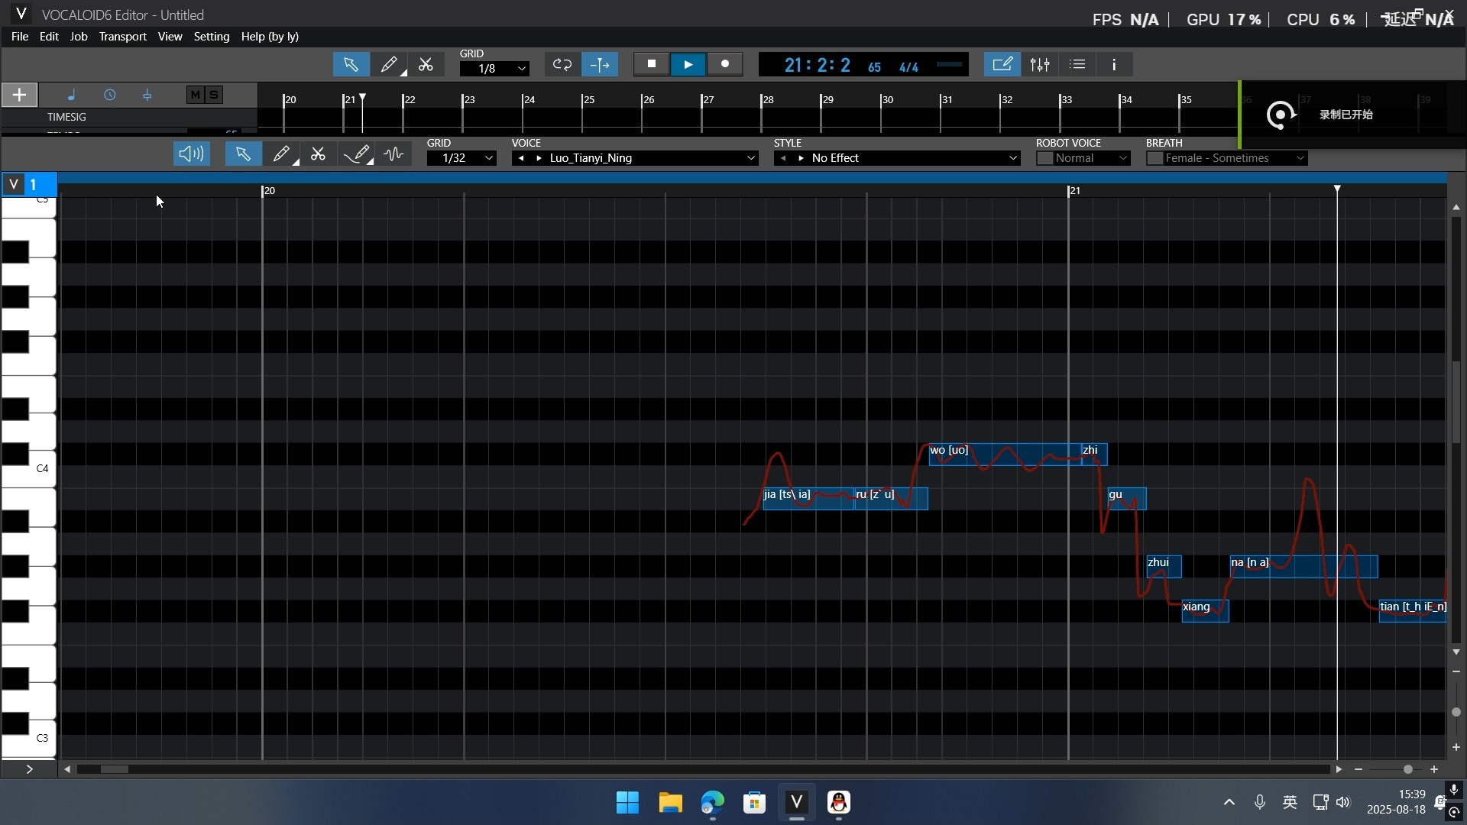Screen dimensions: 1467x825
Task: Zoom out horizontally with minus button
Action: 1359,769
